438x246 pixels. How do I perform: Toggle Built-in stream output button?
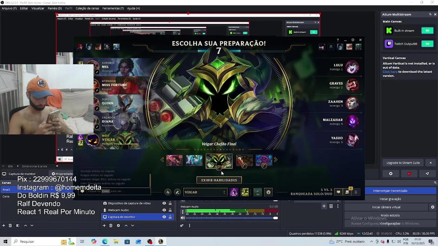pos(427,31)
